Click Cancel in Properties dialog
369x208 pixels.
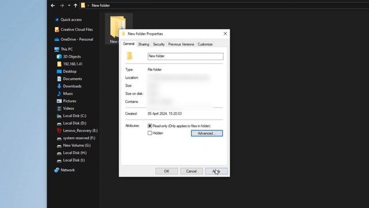coord(191,171)
